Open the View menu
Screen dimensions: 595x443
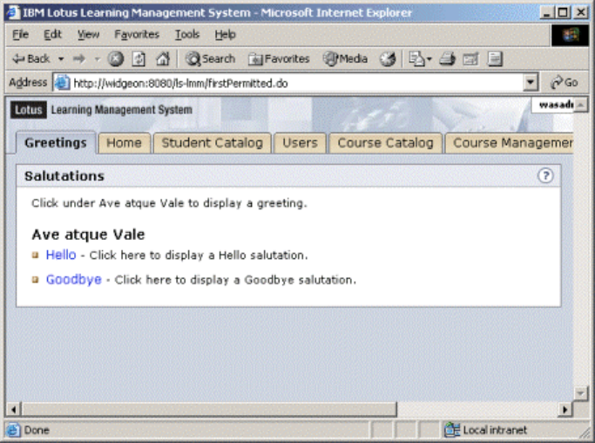point(88,34)
